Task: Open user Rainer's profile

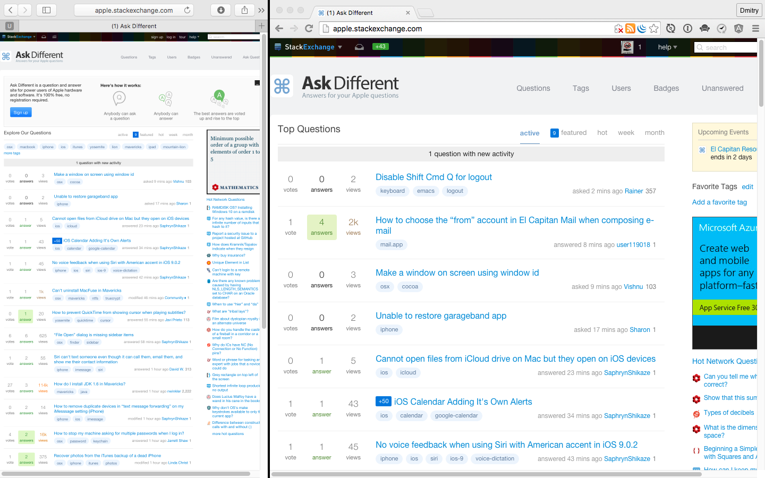Action: click(x=634, y=191)
